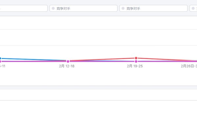Click the magenta data point above the 5-11 label

tap(0, 61)
